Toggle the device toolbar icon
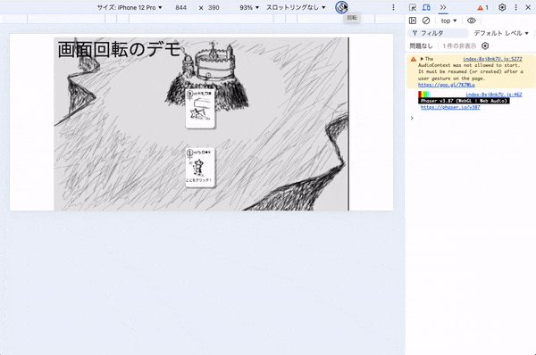The image size is (536, 355). click(426, 7)
